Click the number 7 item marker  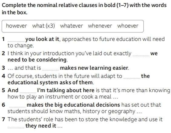point(4,119)
